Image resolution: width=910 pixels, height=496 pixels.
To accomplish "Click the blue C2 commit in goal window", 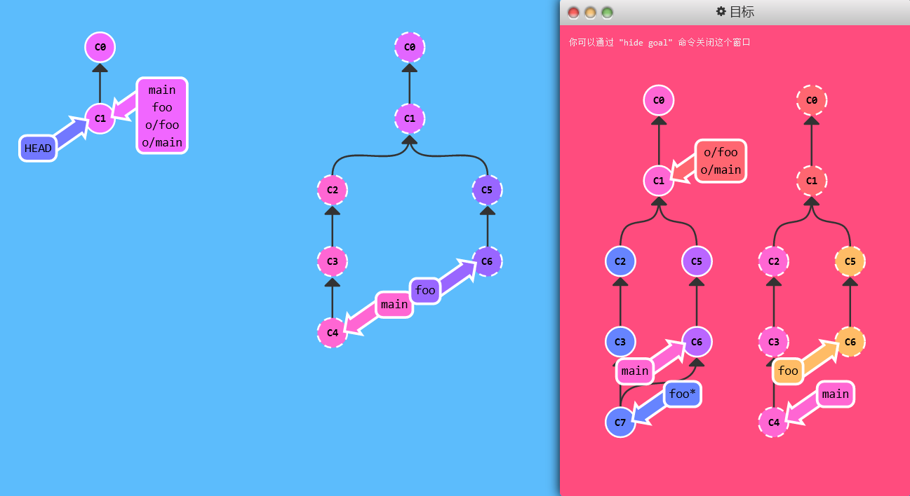I will coord(620,261).
